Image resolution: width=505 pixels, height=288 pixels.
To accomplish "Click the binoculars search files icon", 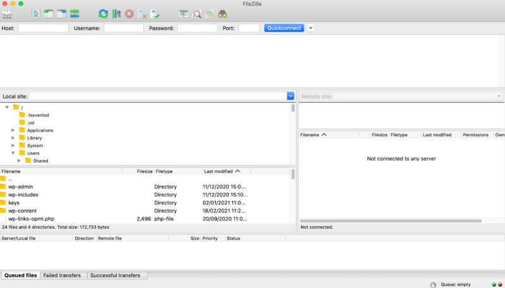I will [223, 13].
